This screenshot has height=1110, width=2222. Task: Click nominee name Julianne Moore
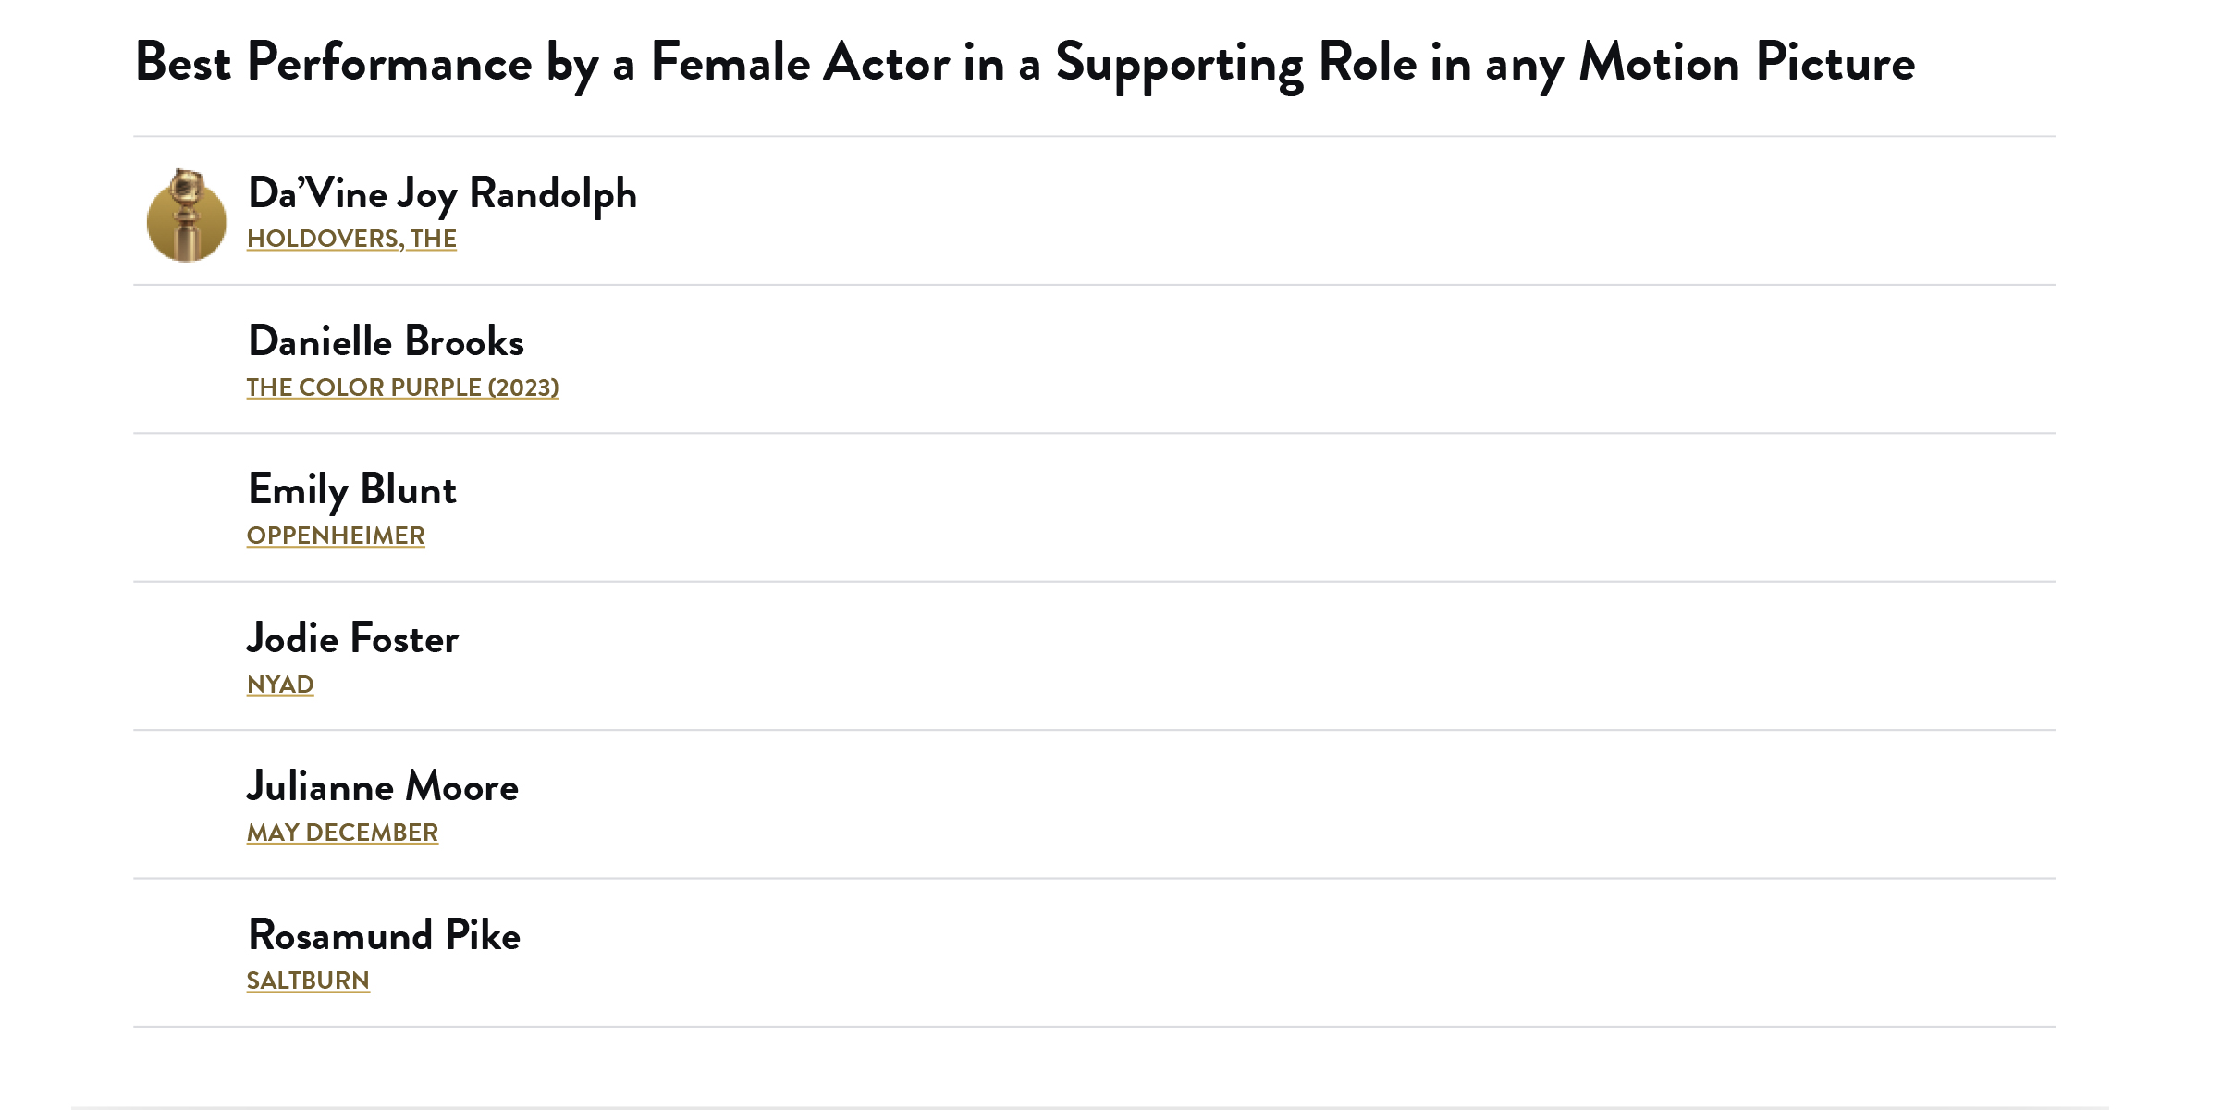382,787
